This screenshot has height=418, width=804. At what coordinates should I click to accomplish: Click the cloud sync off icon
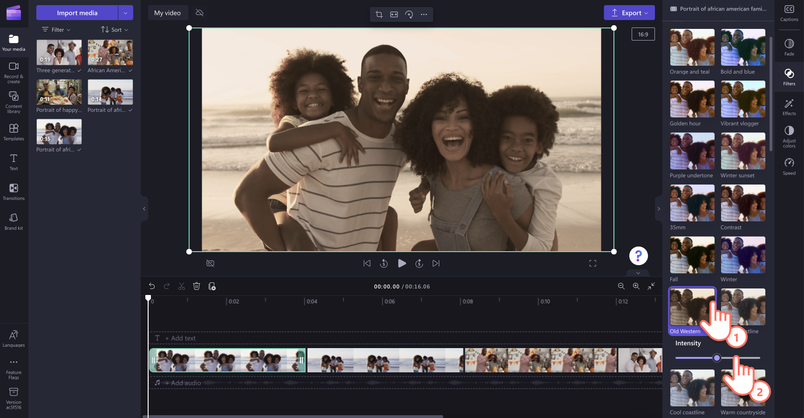(x=200, y=13)
